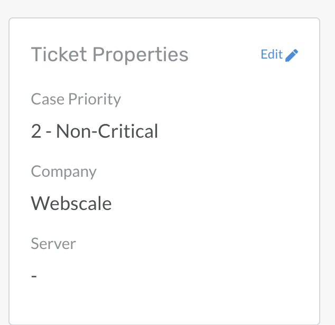The image size is (335, 325).
Task: Click the pencil icon beside Edit
Action: [292, 55]
